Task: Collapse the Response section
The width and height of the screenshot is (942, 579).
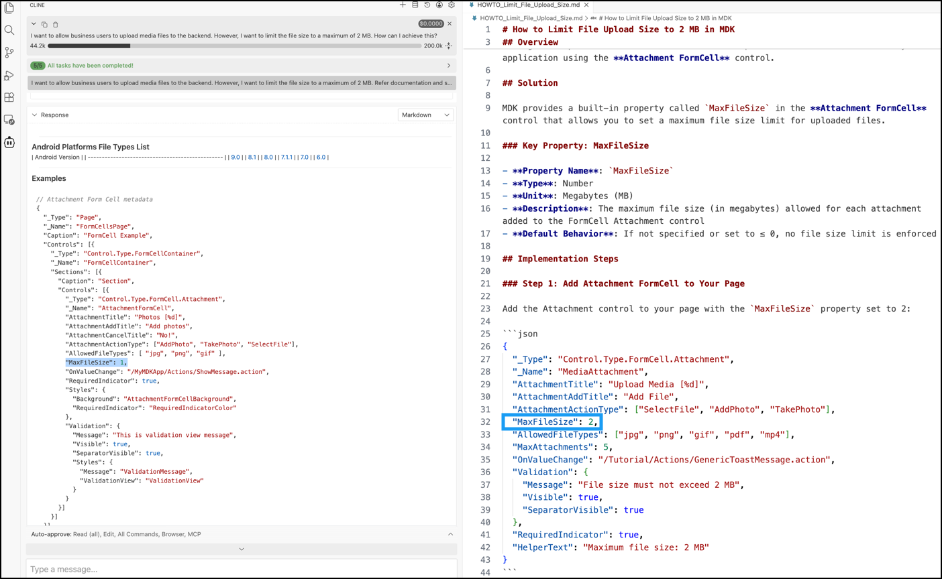Action: [x=34, y=115]
